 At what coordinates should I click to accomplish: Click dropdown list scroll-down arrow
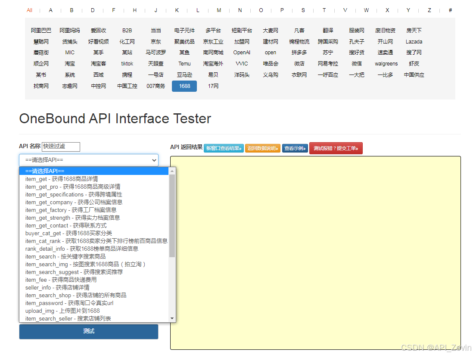point(172,318)
